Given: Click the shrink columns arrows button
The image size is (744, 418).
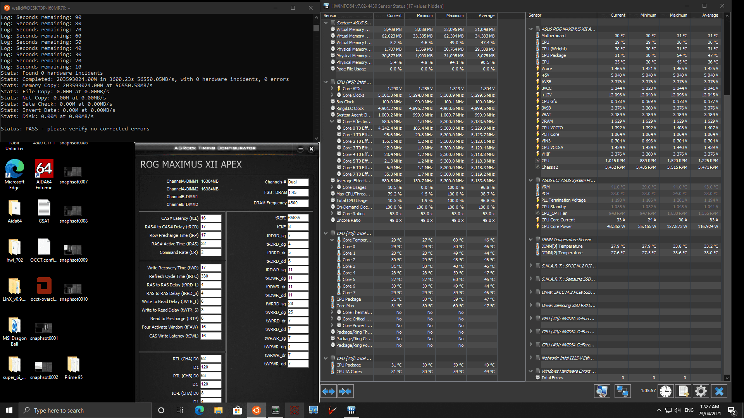Looking at the screenshot, I should pyautogui.click(x=345, y=391).
